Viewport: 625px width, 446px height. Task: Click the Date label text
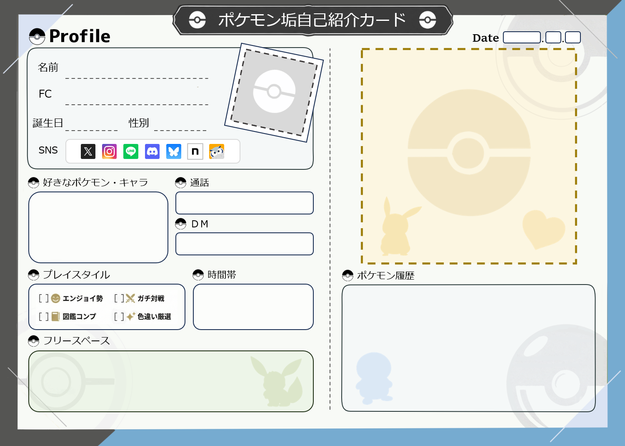coord(485,38)
